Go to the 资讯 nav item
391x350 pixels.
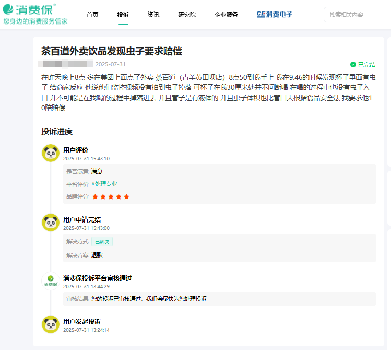pos(153,15)
